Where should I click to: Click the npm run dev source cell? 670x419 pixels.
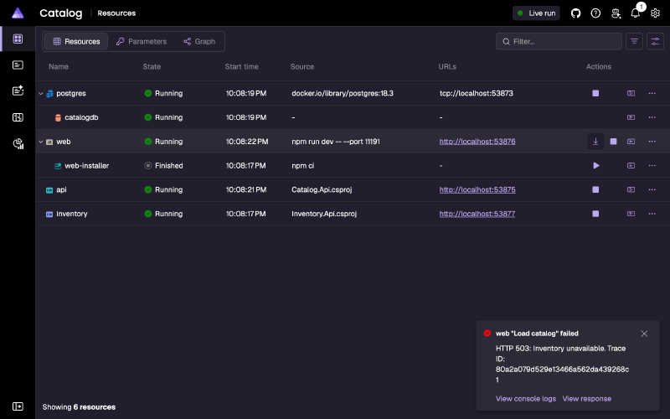[x=336, y=142]
